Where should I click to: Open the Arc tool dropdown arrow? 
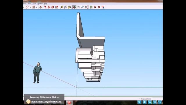click(x=30, y=7)
